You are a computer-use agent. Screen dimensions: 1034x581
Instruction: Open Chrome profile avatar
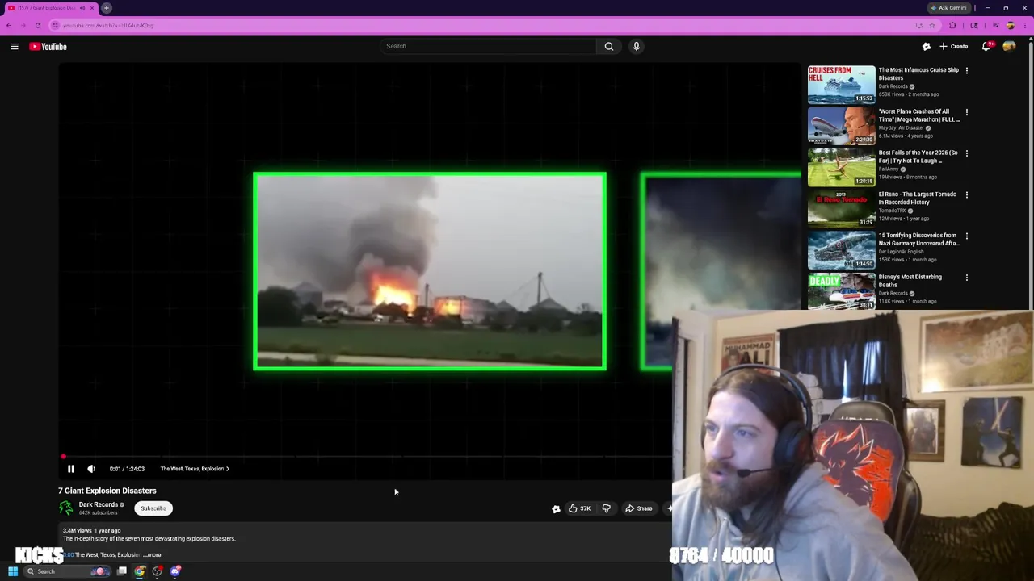coord(1011,26)
